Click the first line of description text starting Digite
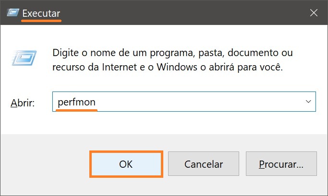The width and height of the screenshot is (328, 196). [x=172, y=53]
